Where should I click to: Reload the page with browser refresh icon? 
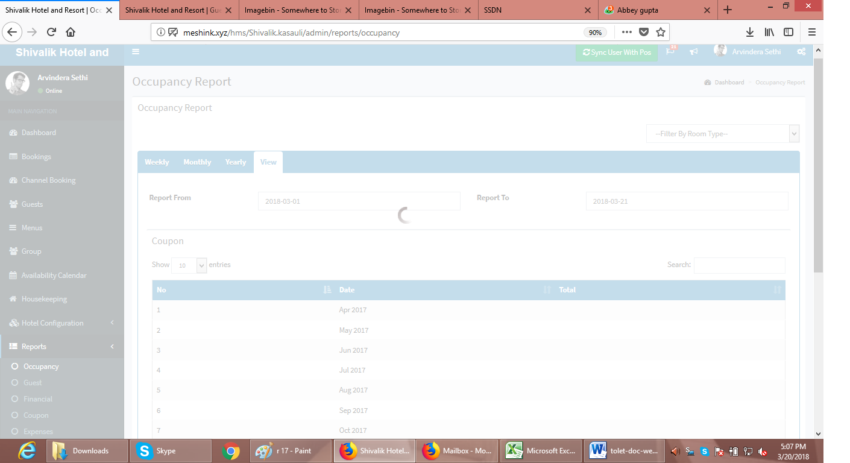(x=52, y=32)
